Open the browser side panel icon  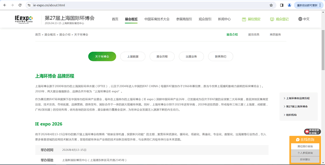click(282, 5)
